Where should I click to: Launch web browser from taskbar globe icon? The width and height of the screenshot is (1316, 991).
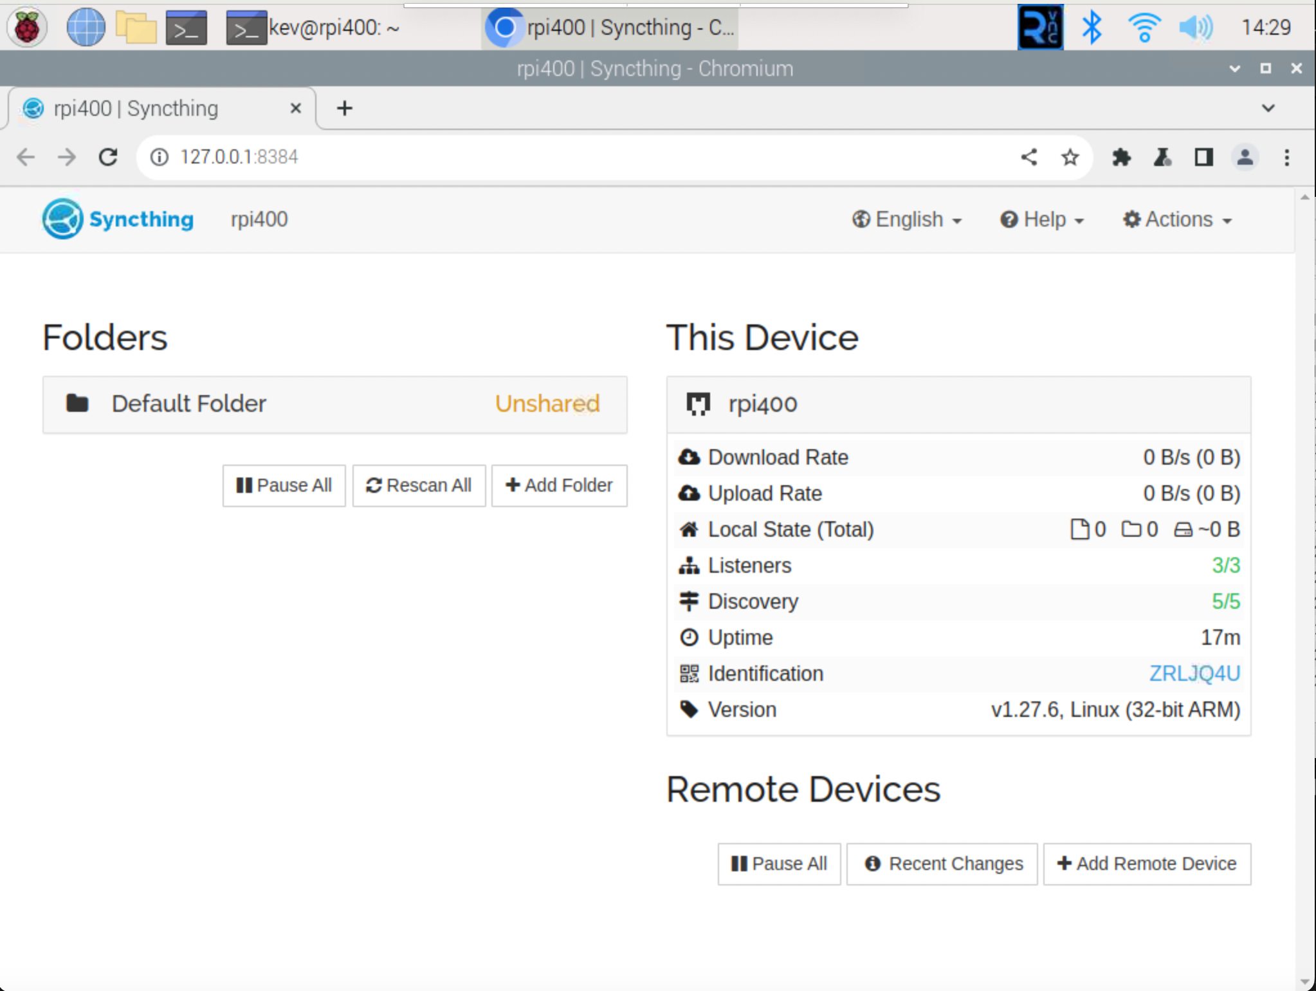(x=86, y=27)
